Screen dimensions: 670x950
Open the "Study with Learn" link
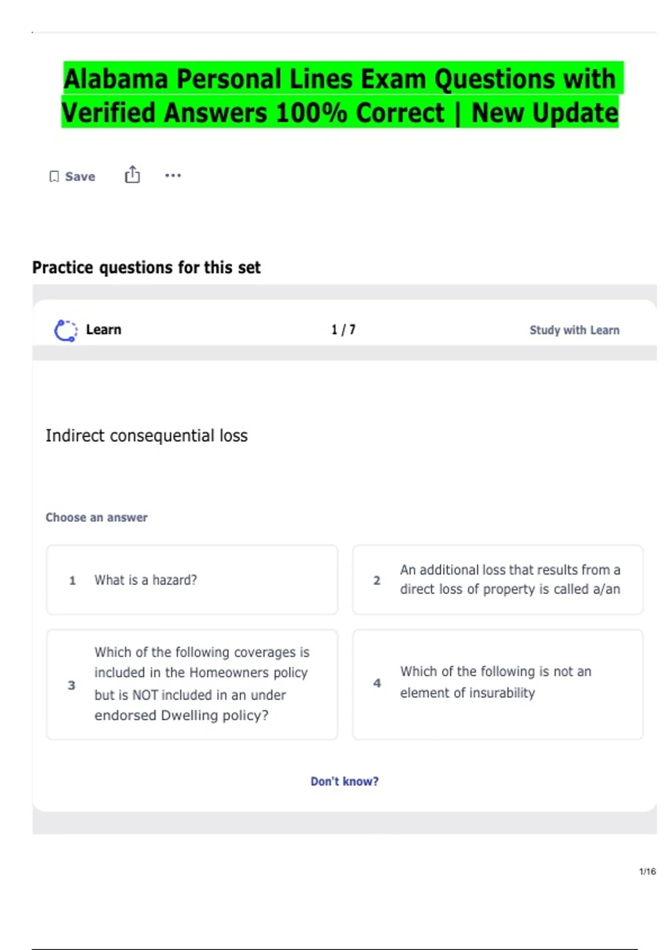click(x=574, y=330)
